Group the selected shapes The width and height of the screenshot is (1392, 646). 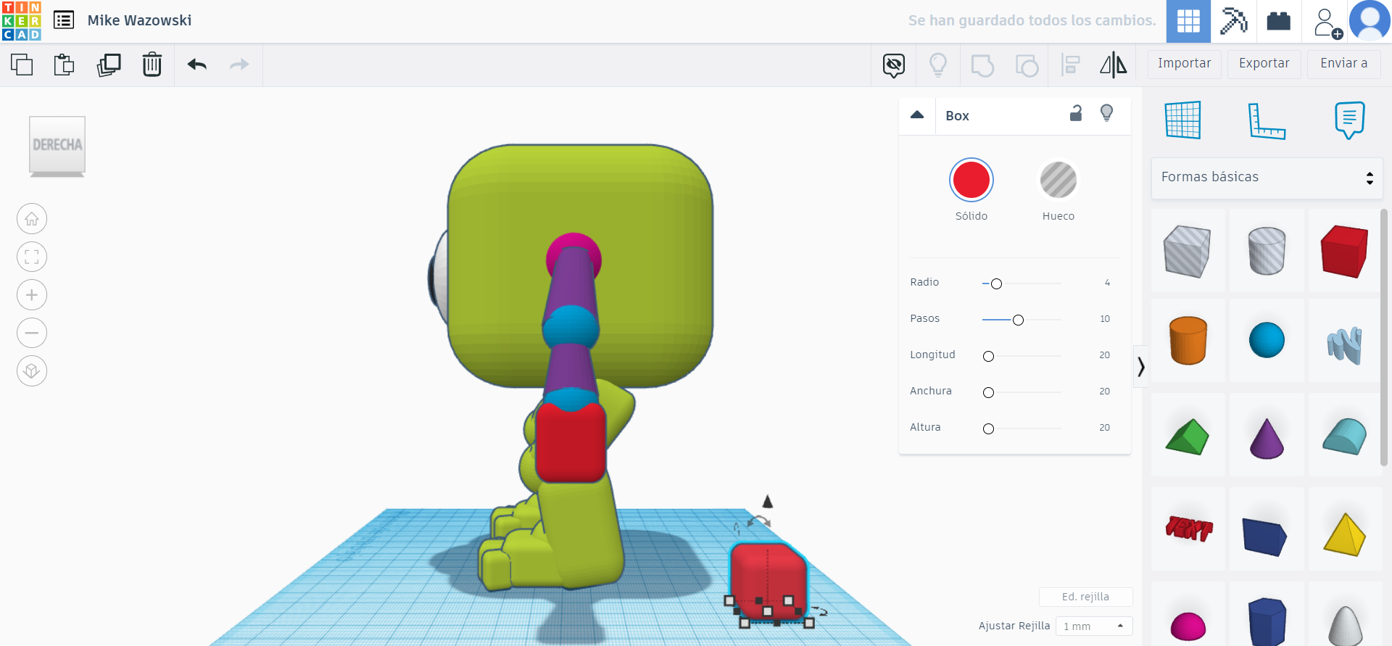click(x=982, y=66)
